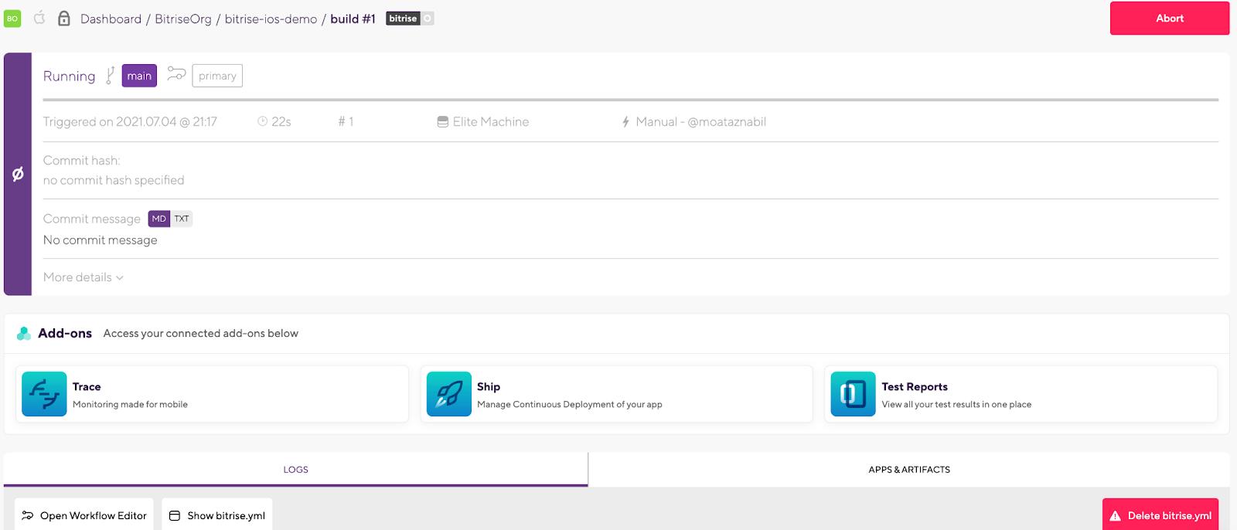Open the Ship add-on card

(617, 394)
